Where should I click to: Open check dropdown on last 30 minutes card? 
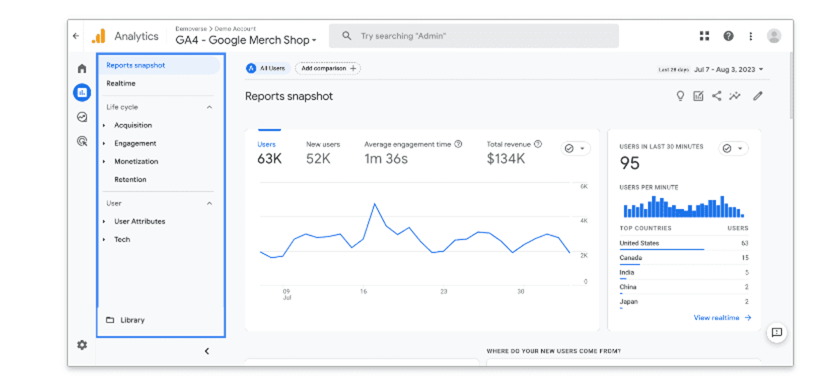(x=733, y=148)
